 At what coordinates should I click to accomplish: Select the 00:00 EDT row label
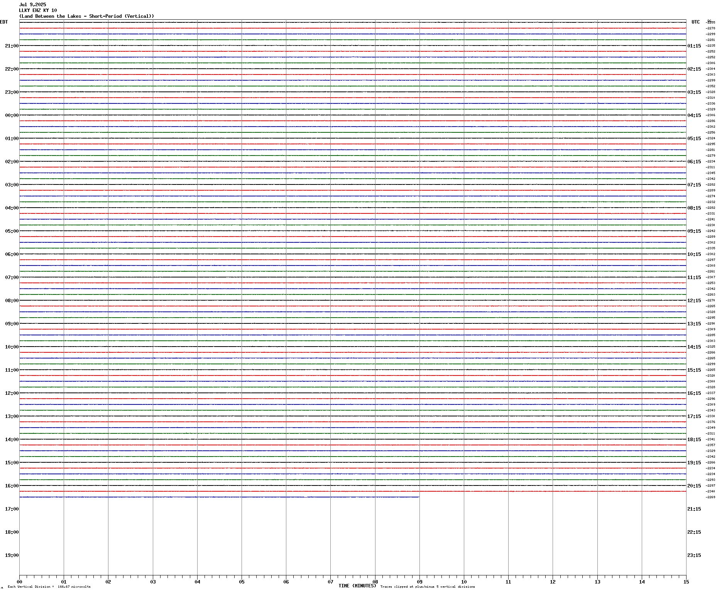point(12,115)
